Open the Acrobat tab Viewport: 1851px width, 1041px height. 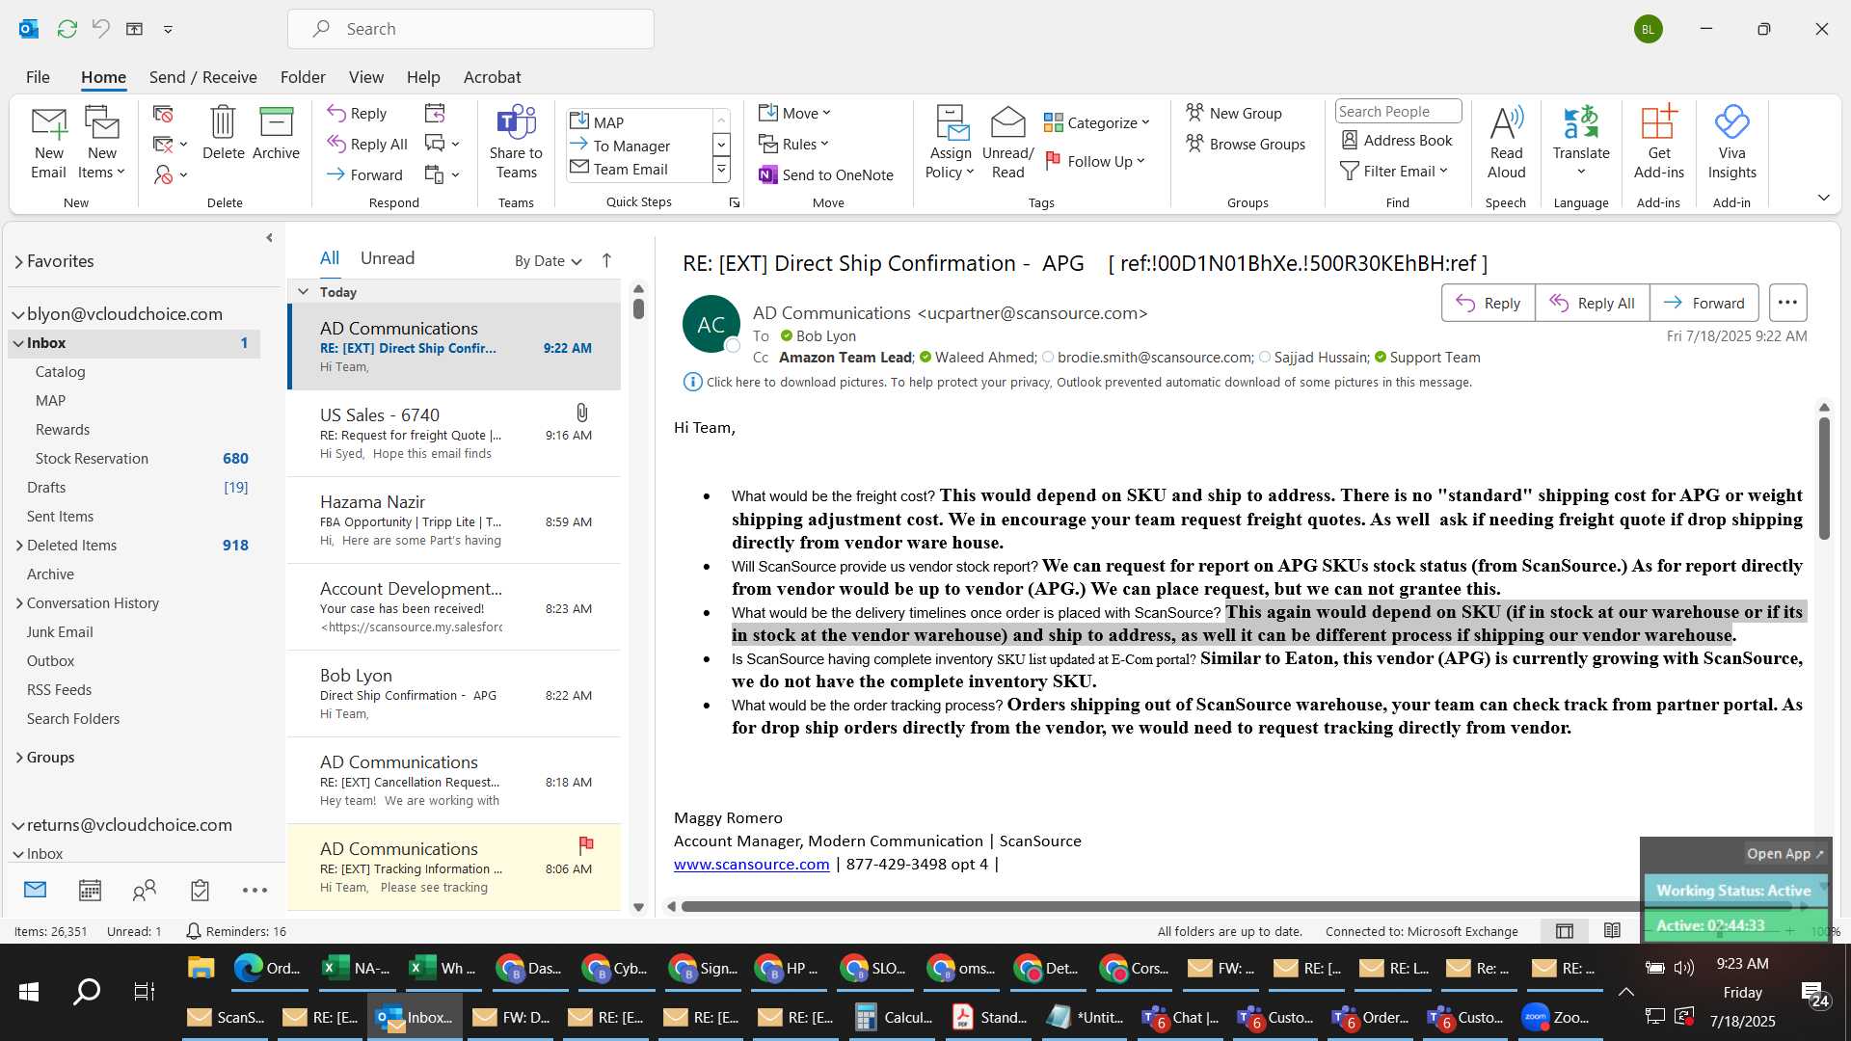pos(492,77)
